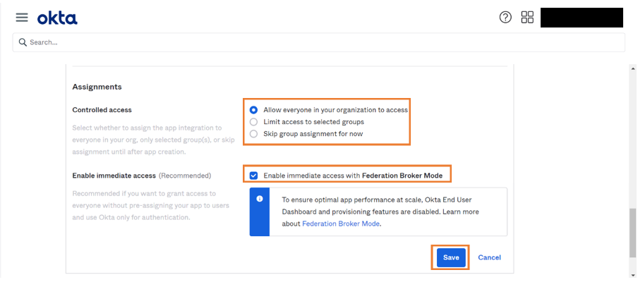Open the redacted user account menu

point(581,18)
